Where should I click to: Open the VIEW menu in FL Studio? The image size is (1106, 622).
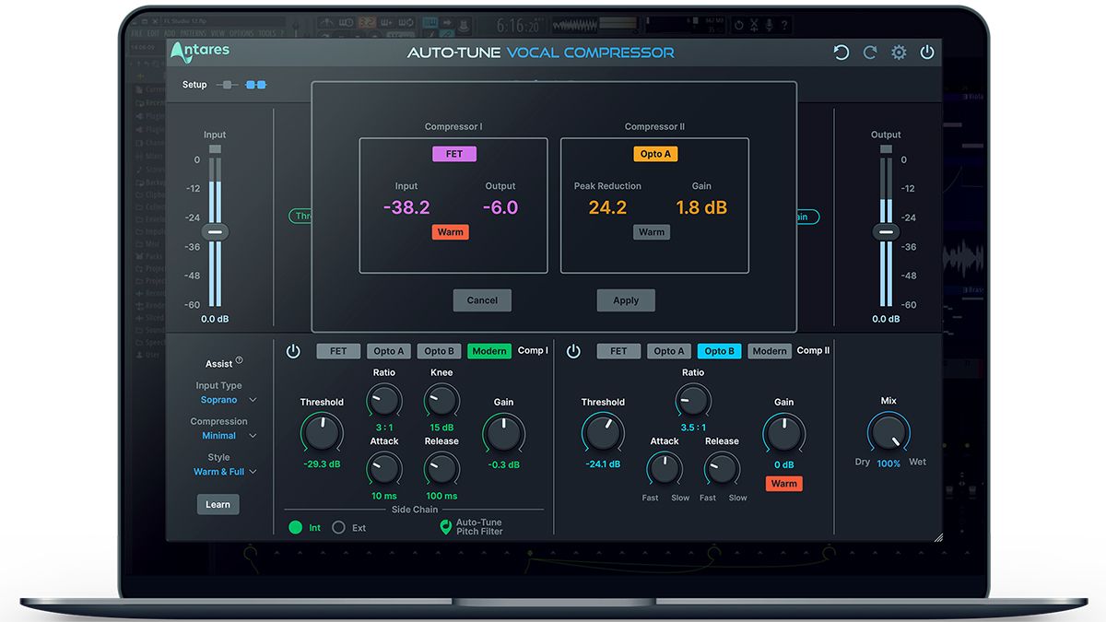(218, 32)
